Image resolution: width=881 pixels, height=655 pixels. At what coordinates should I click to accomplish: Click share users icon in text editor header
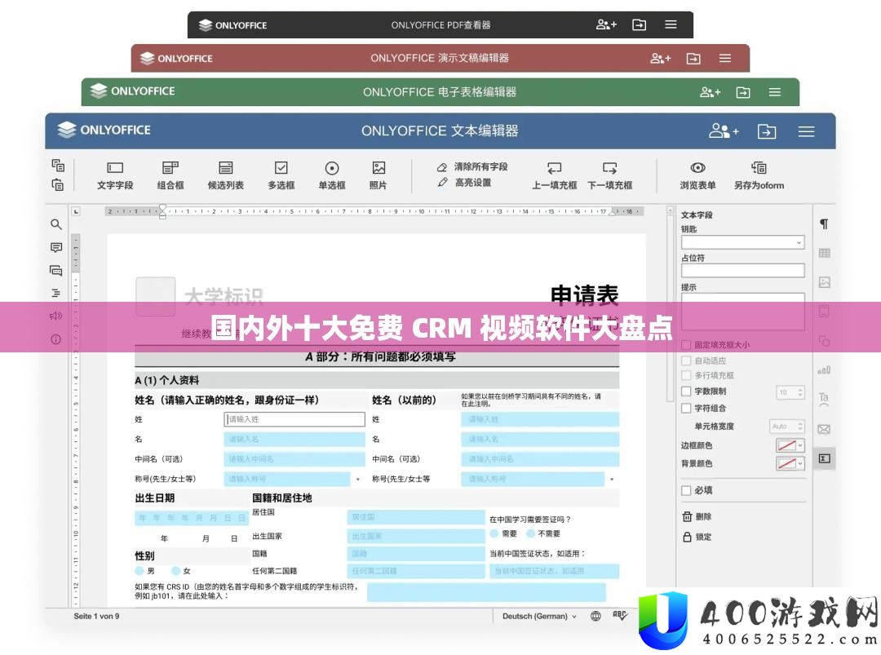tap(723, 131)
